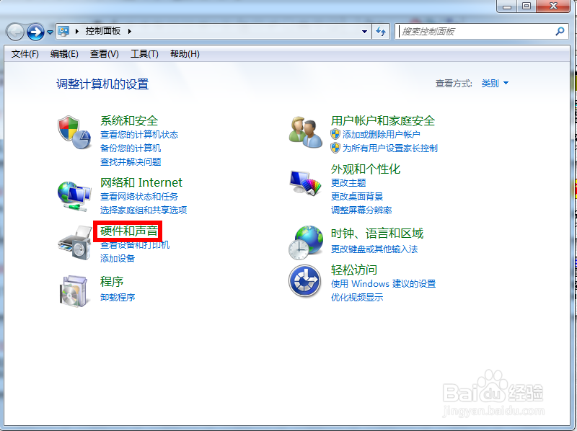
Task: Open the 硬件和声音 category link
Action: coord(129,231)
